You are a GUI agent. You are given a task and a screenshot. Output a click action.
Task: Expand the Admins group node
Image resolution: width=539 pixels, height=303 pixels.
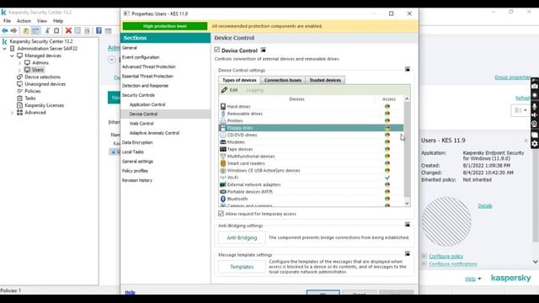click(x=19, y=63)
